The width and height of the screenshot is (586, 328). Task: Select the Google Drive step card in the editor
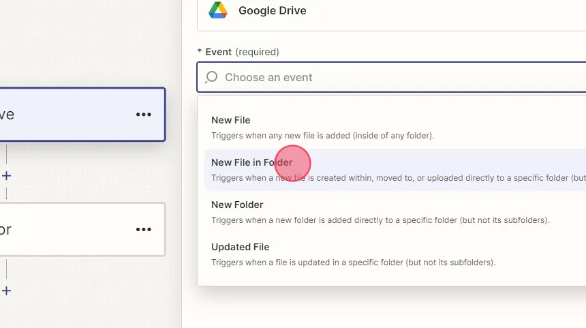pos(82,115)
